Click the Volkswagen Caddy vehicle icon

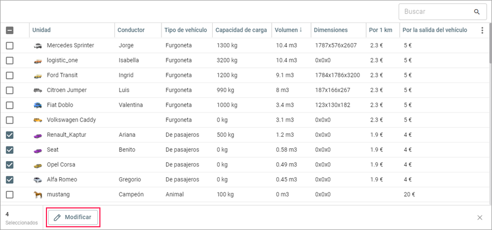click(37, 120)
